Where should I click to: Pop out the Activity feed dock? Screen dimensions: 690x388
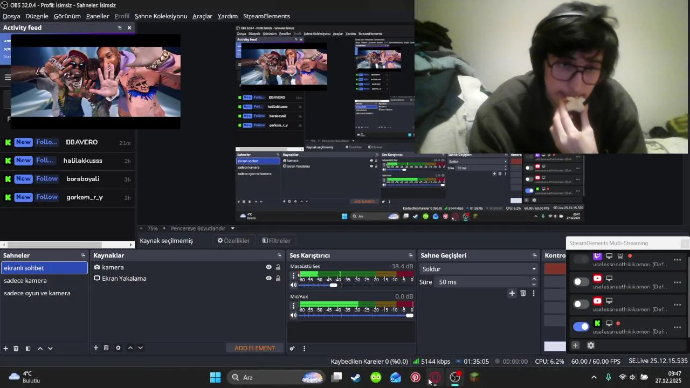click(119, 27)
